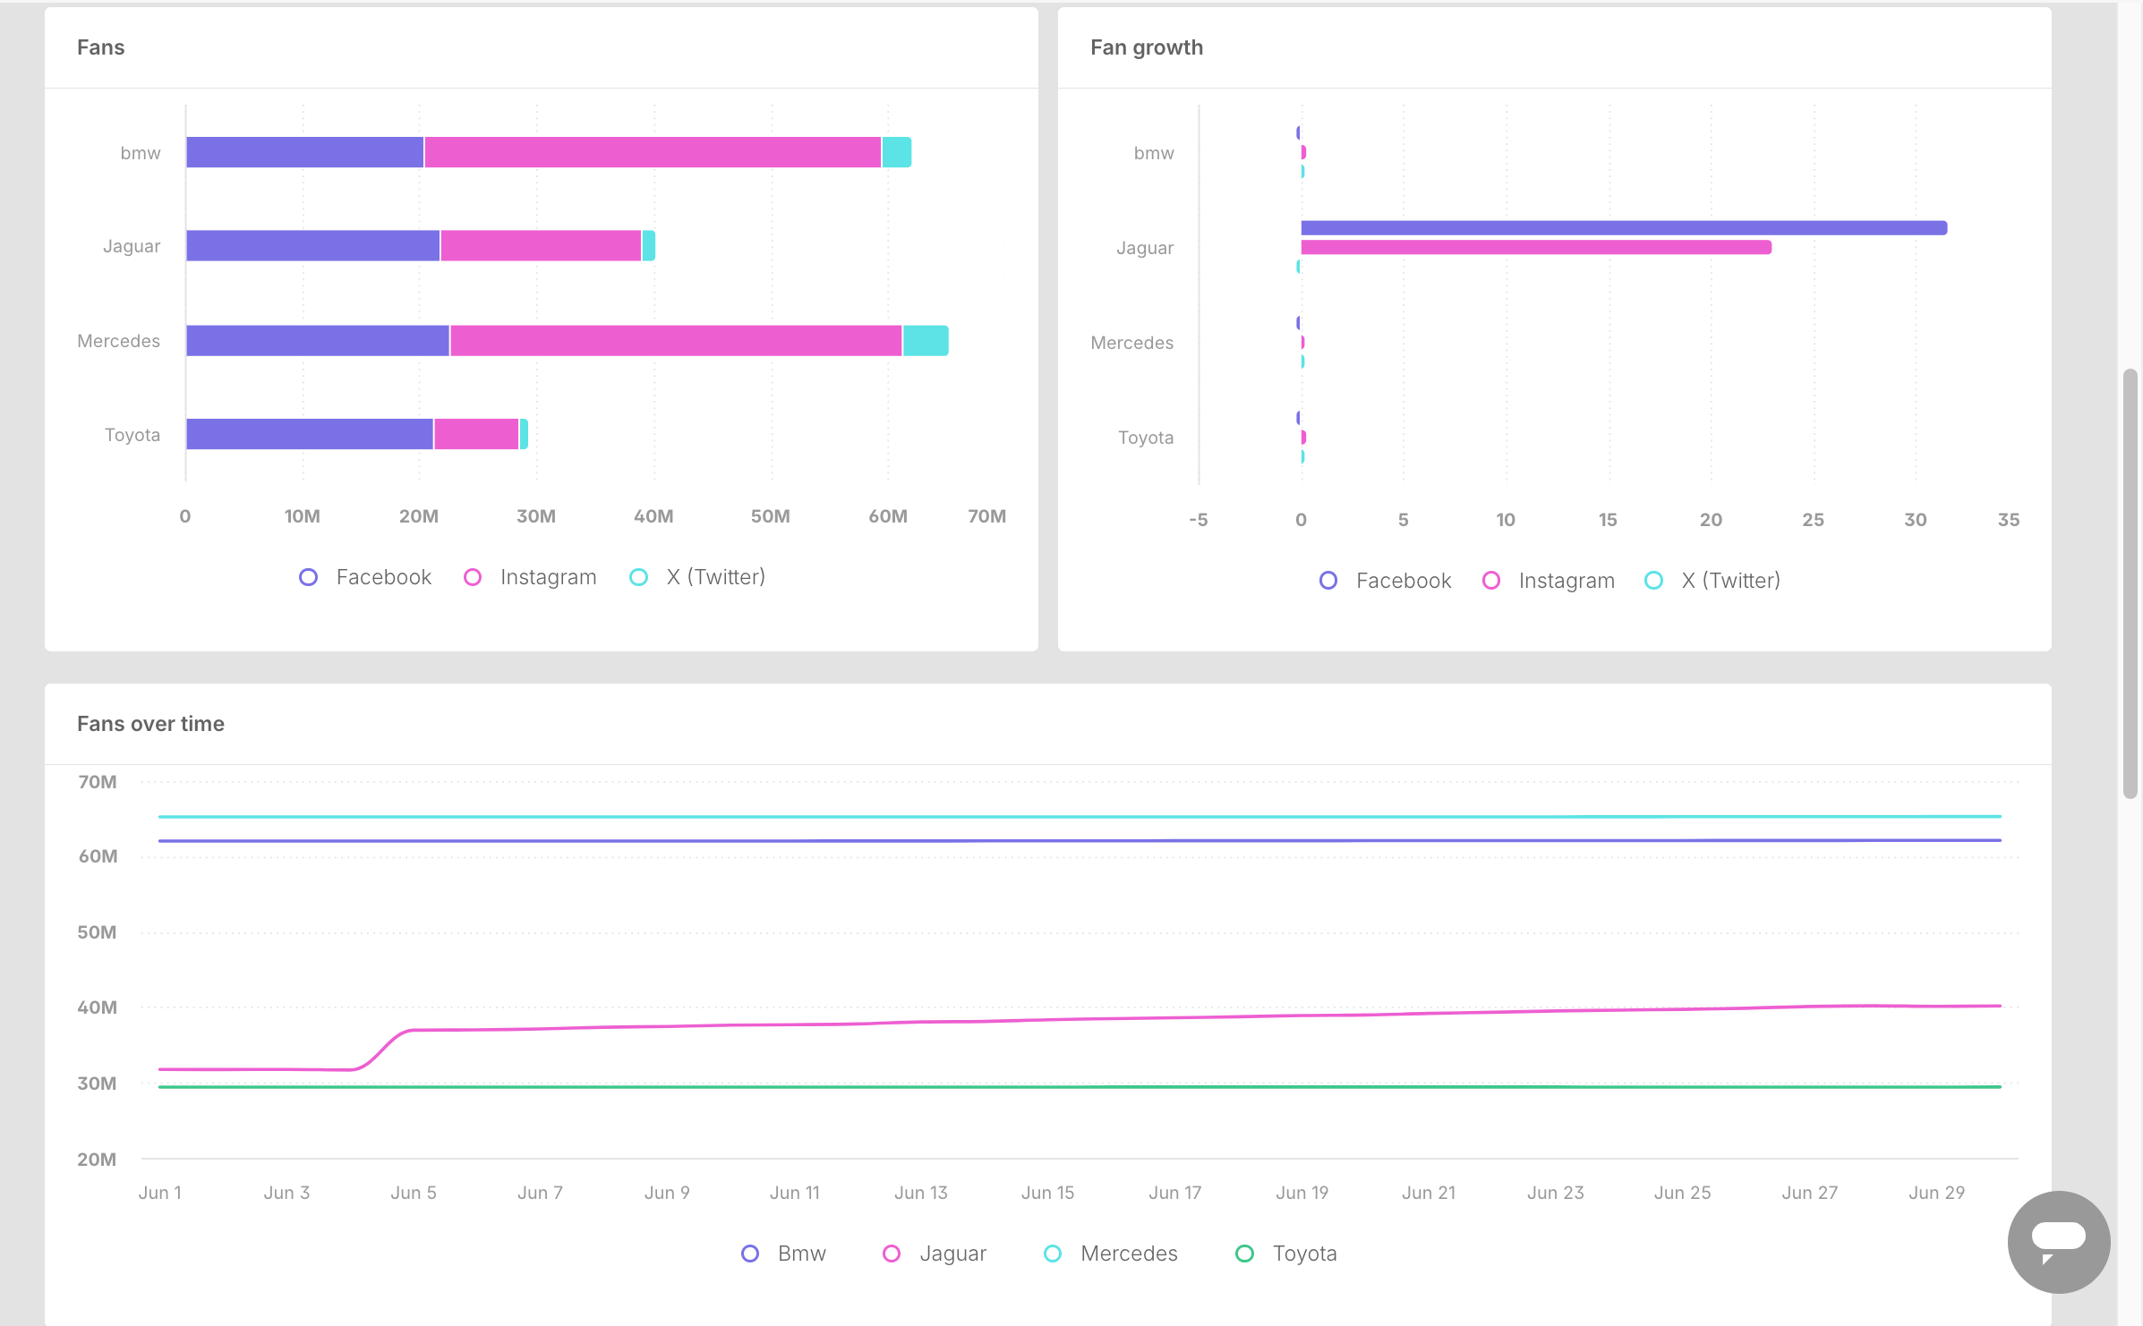Click '70M' on Fans x-axis

click(986, 516)
